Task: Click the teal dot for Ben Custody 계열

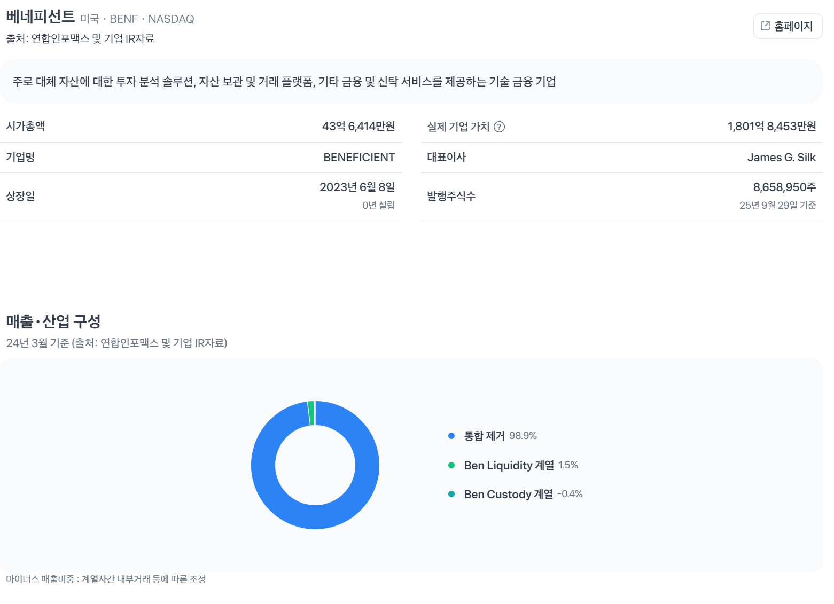Action: click(x=451, y=494)
